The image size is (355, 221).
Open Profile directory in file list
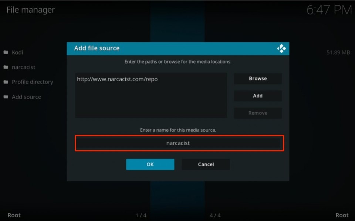(33, 82)
